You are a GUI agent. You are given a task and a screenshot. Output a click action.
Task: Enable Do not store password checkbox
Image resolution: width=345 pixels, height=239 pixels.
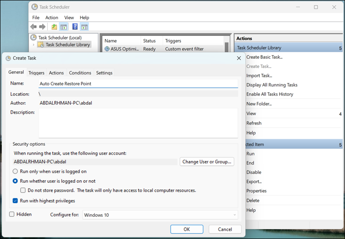[23, 190]
